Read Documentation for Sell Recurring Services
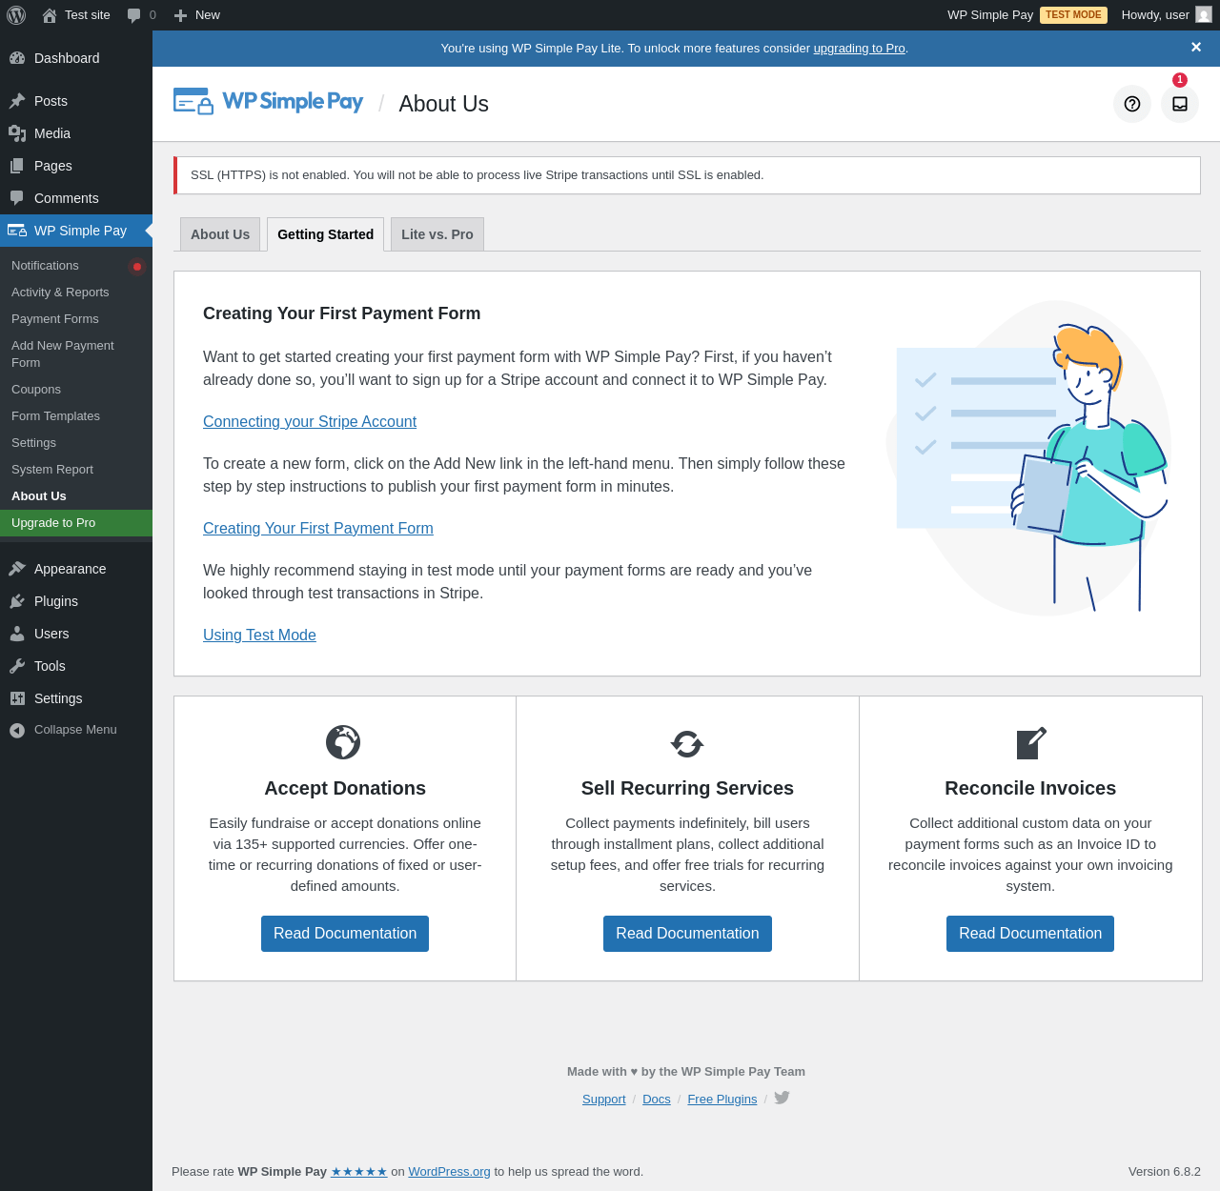 click(687, 934)
